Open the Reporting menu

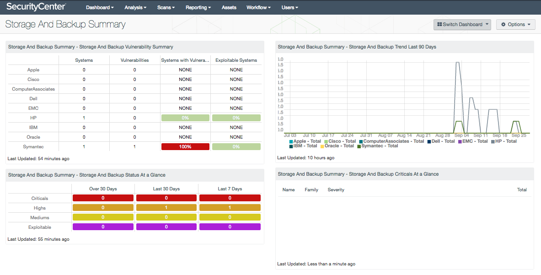tap(198, 7)
